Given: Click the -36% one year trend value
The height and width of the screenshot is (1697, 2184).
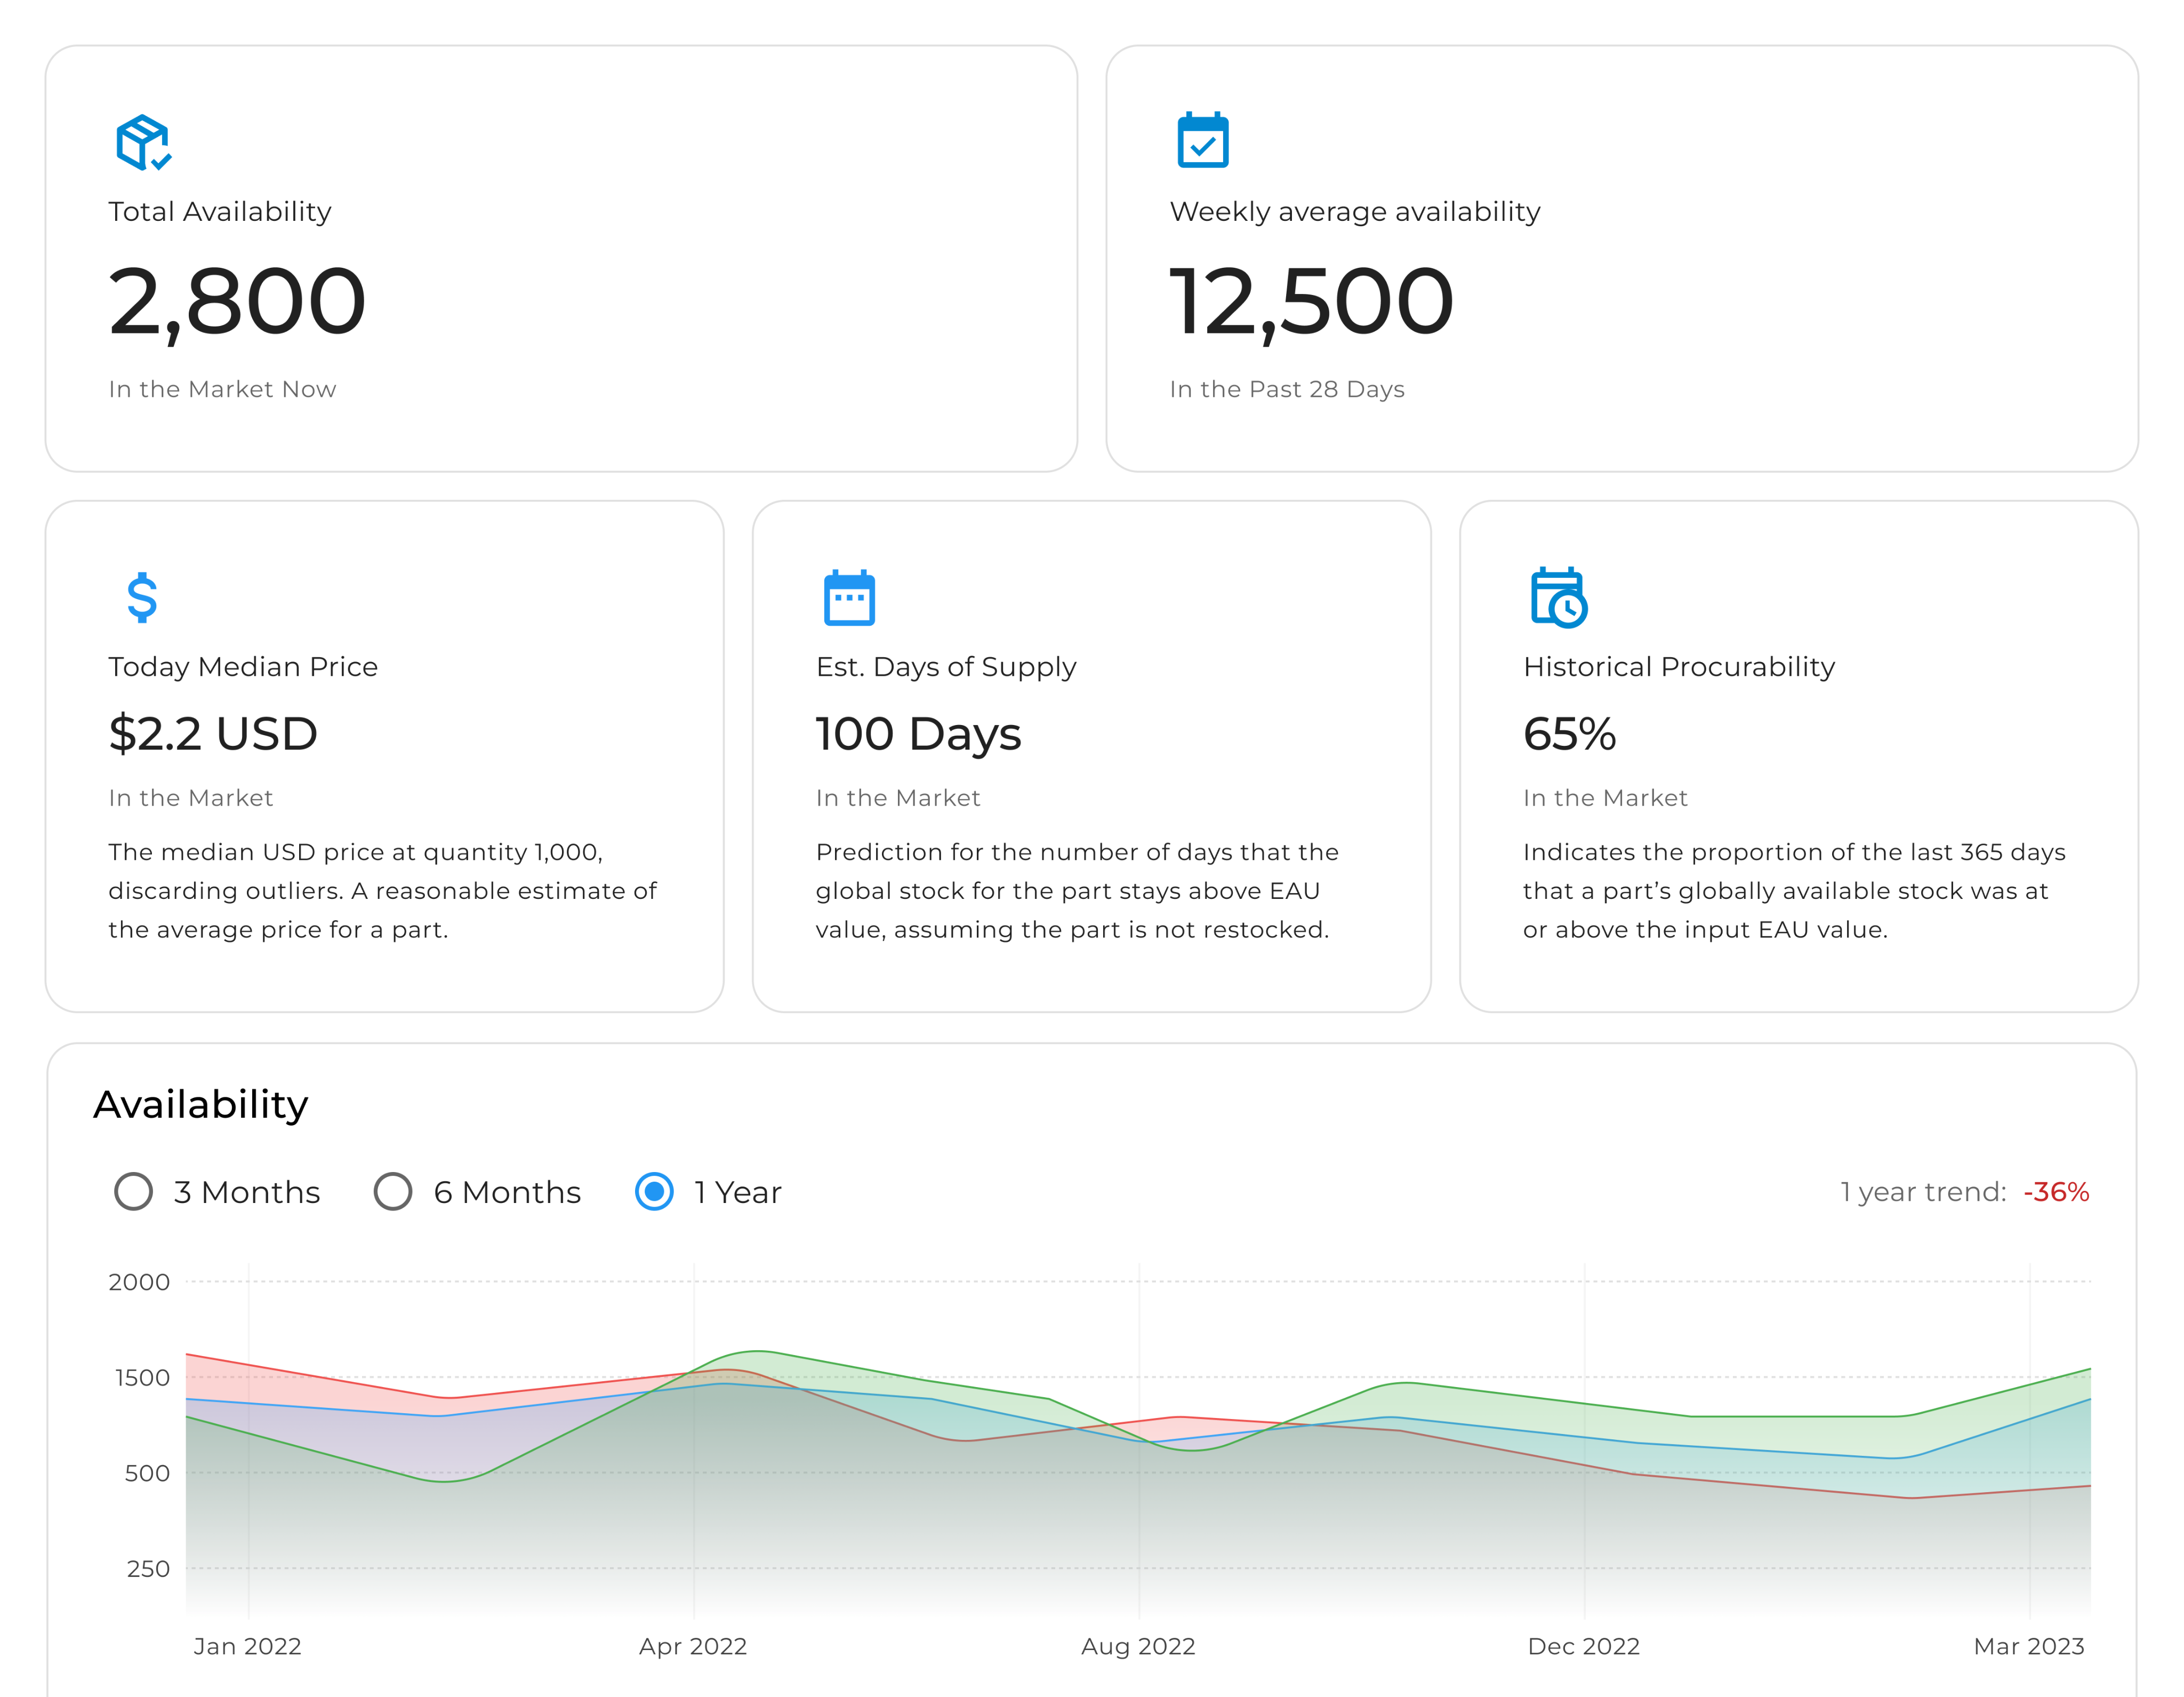Looking at the screenshot, I should (x=2055, y=1192).
